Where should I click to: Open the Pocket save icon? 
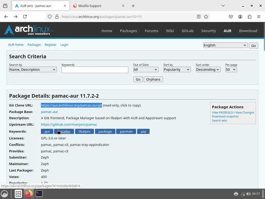coord(231,17)
